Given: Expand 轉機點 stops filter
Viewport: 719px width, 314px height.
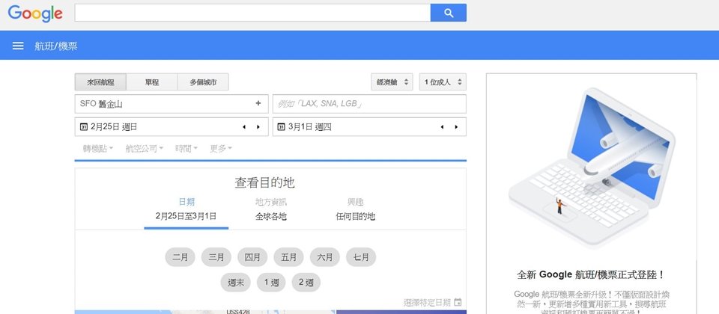Looking at the screenshot, I should [x=98, y=148].
